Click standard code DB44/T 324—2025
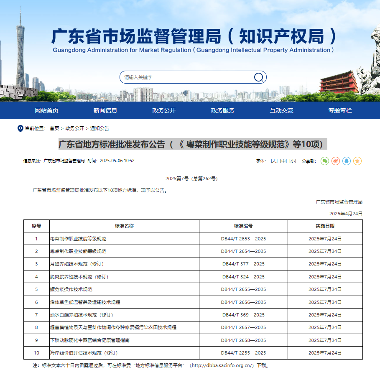Image resolution: width=380 pixels, height=375 pixels. 243,277
